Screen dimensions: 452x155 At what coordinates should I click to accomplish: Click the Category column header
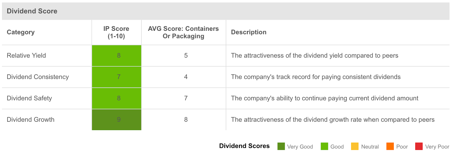point(21,32)
